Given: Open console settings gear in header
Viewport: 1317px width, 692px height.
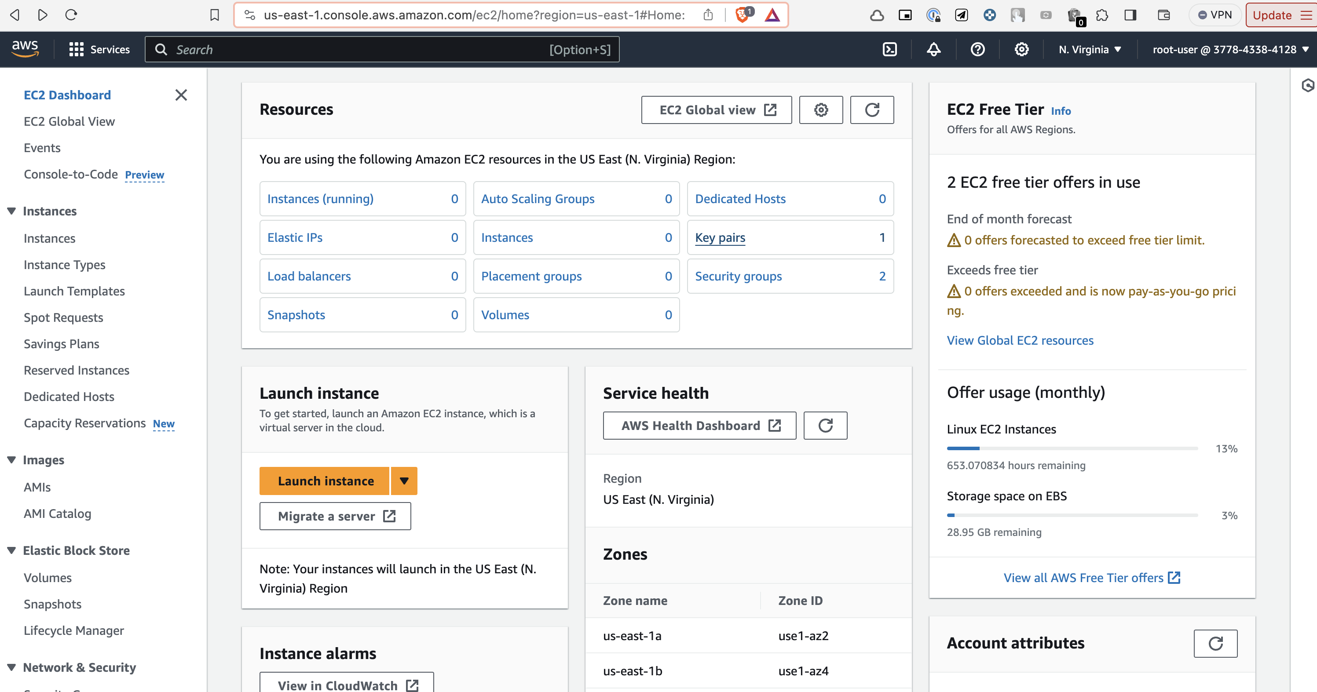Looking at the screenshot, I should coord(1021,50).
